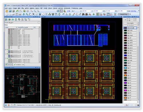Open the View menu

(10, 8)
